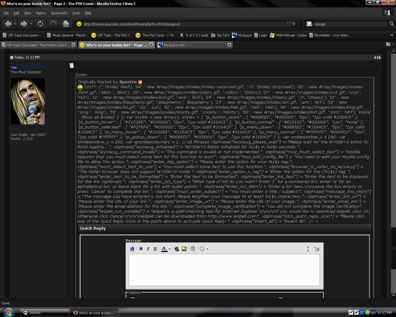Open the Tools menu
This screenshot has height=317, width=396.
pyautogui.click(x=76, y=13)
